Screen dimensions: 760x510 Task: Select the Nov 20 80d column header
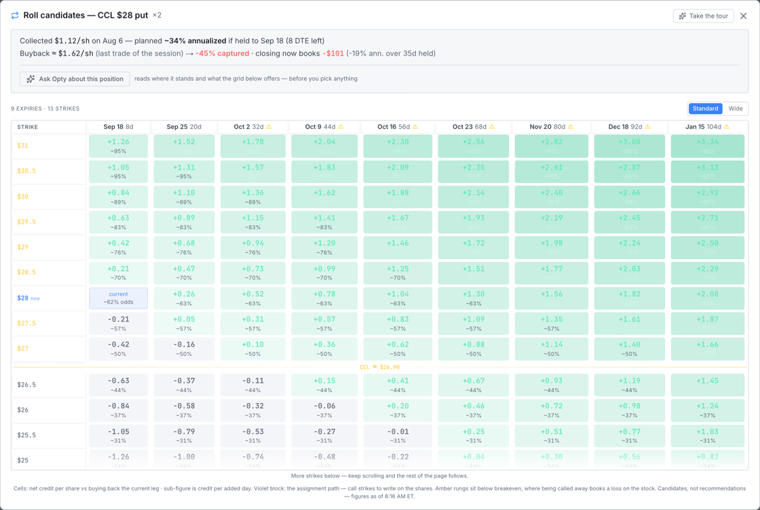point(551,127)
